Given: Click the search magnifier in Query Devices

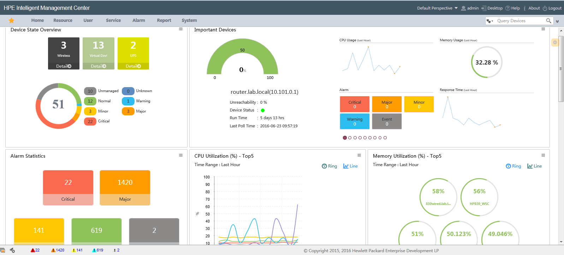Looking at the screenshot, I should pos(548,21).
